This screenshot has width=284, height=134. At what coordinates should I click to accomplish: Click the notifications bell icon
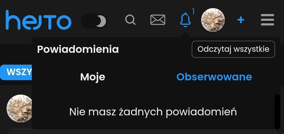[185, 20]
